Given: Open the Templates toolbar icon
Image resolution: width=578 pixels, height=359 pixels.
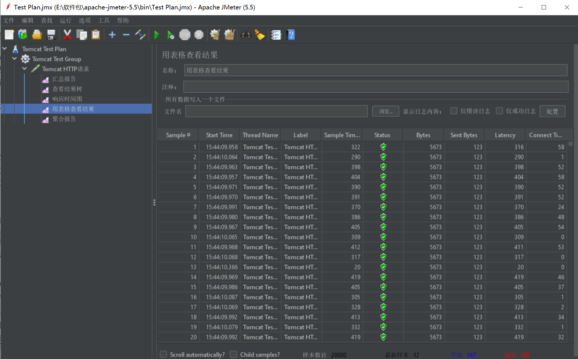Looking at the screenshot, I should 23,35.
